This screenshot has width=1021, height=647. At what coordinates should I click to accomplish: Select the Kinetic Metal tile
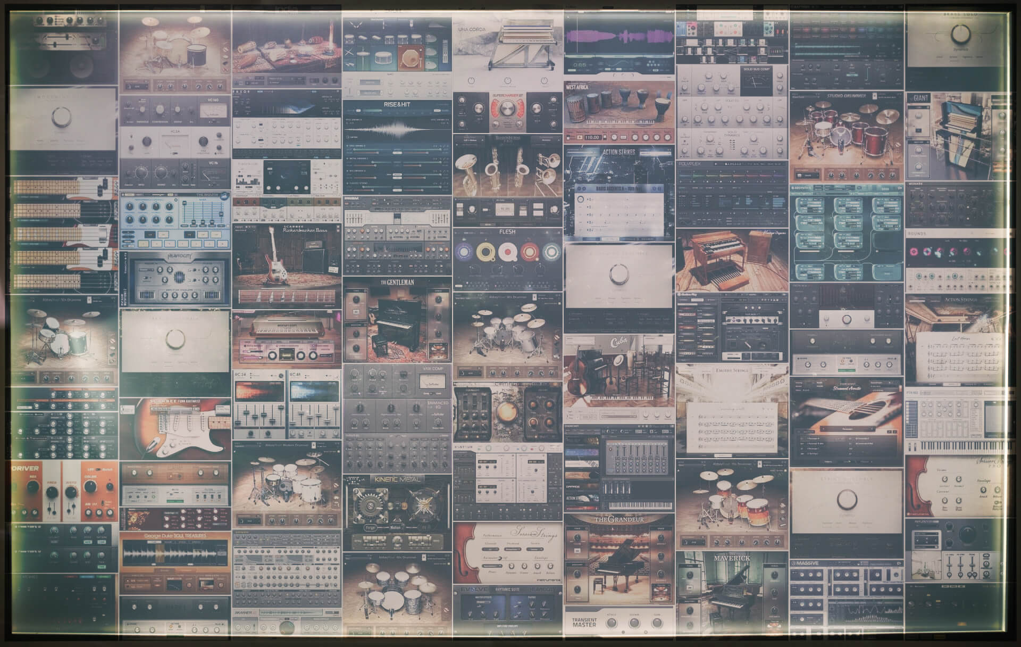click(x=397, y=512)
